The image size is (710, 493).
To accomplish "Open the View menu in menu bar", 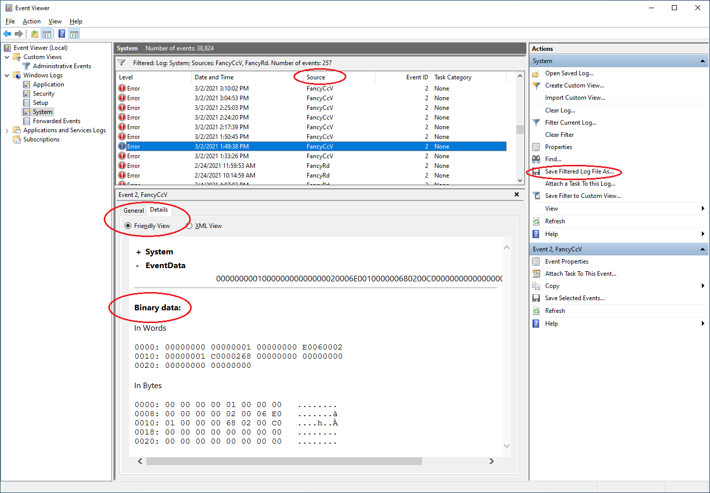I will click(55, 21).
